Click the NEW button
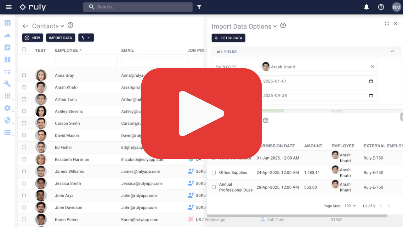 pos(32,38)
